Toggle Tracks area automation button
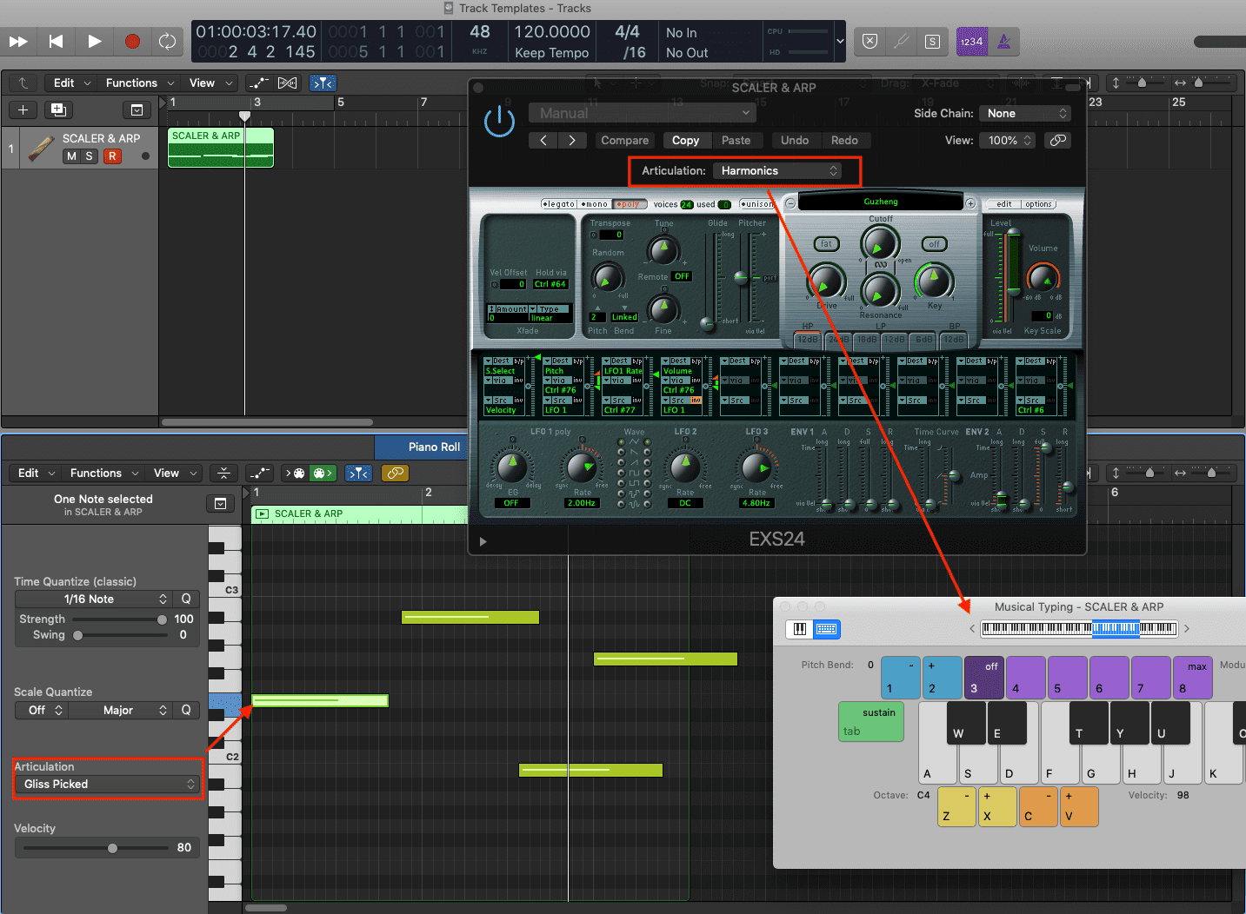1246x914 pixels. click(x=258, y=83)
